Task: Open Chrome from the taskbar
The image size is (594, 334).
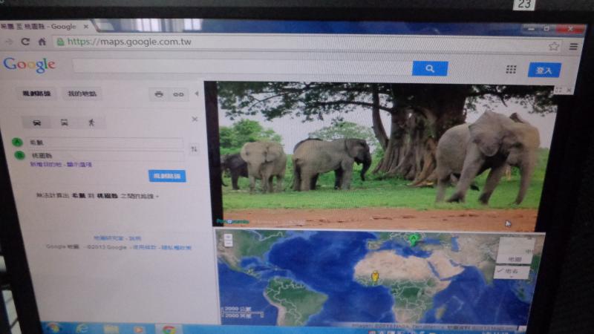Action: tap(169, 329)
